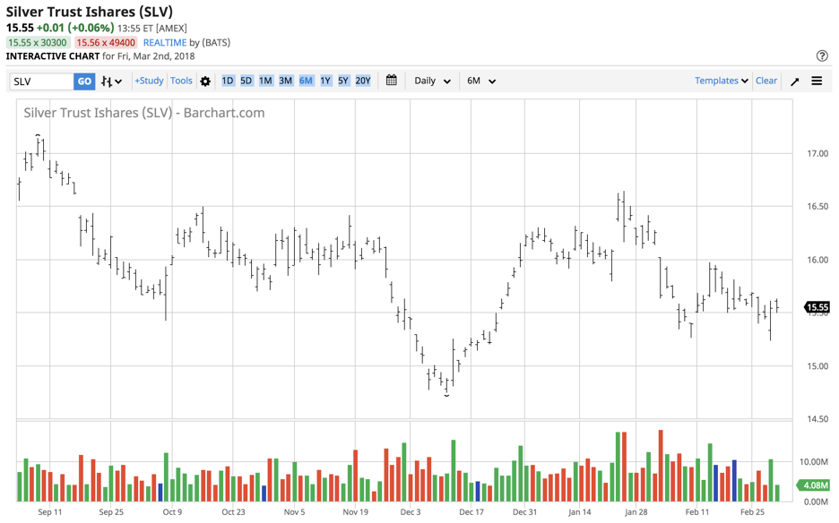Click the 15.00 price axis label
Viewport: 839px width, 523px height.
pos(817,366)
